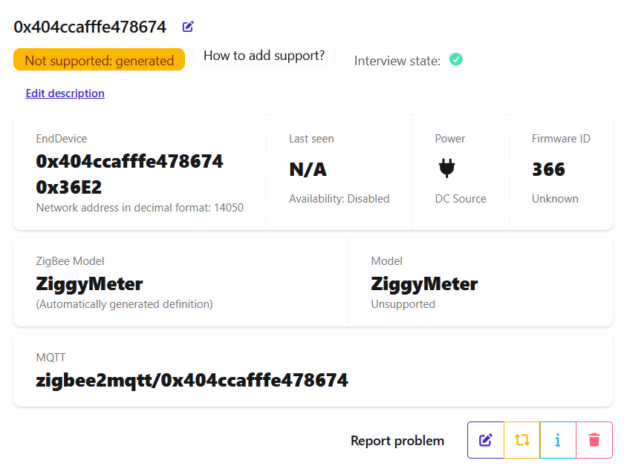
Task: Click the Availability: Disabled text
Action: (339, 199)
